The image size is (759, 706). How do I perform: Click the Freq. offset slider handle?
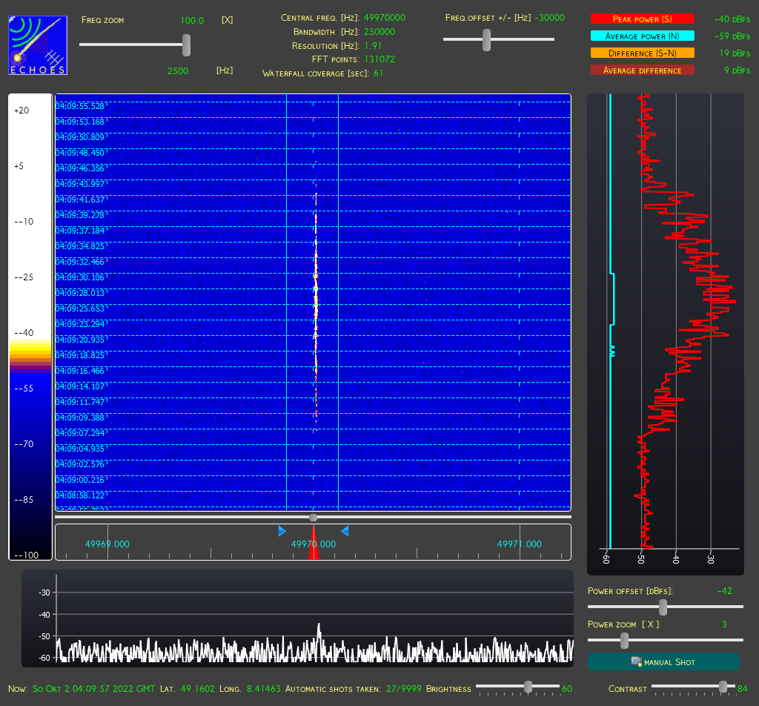pos(487,40)
